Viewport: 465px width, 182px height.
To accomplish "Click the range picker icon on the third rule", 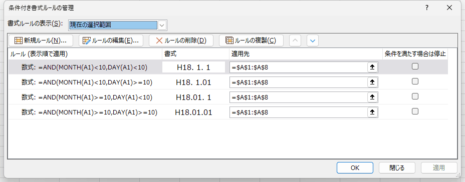I will (373, 97).
